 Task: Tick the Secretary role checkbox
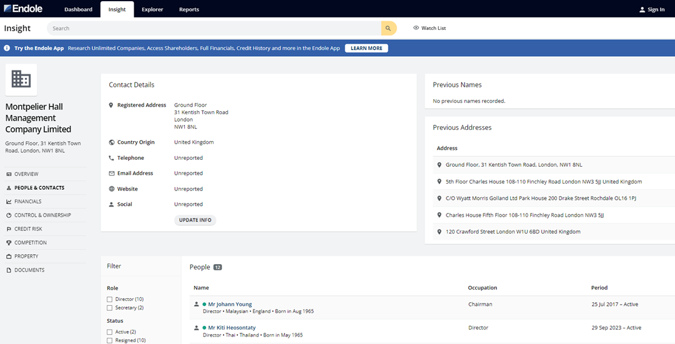[110, 308]
